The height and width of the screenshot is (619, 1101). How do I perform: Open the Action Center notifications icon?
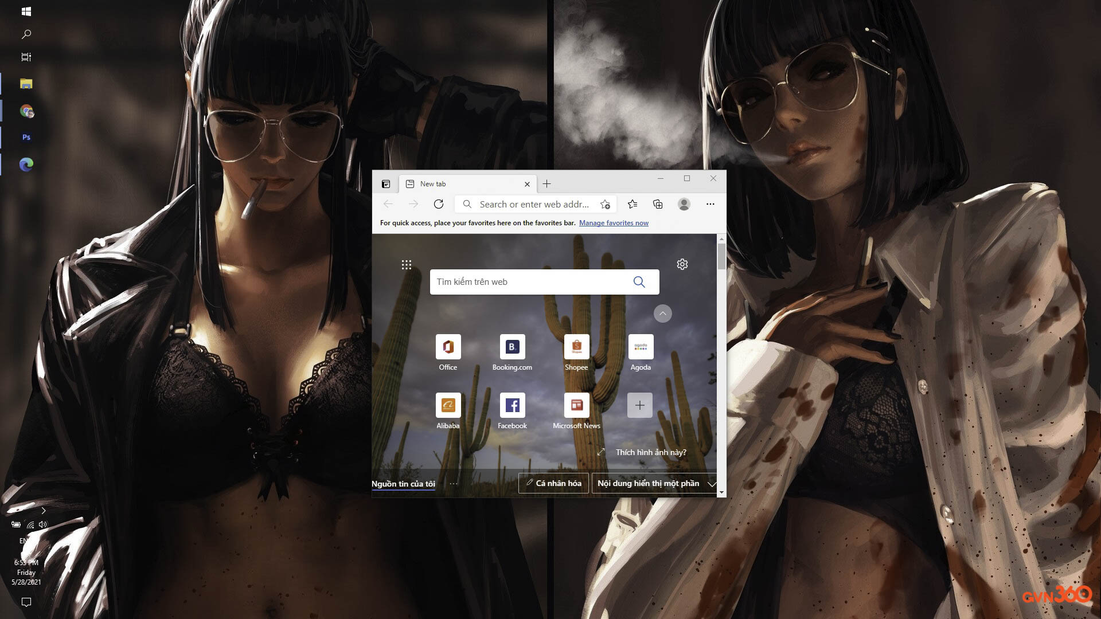point(26,602)
